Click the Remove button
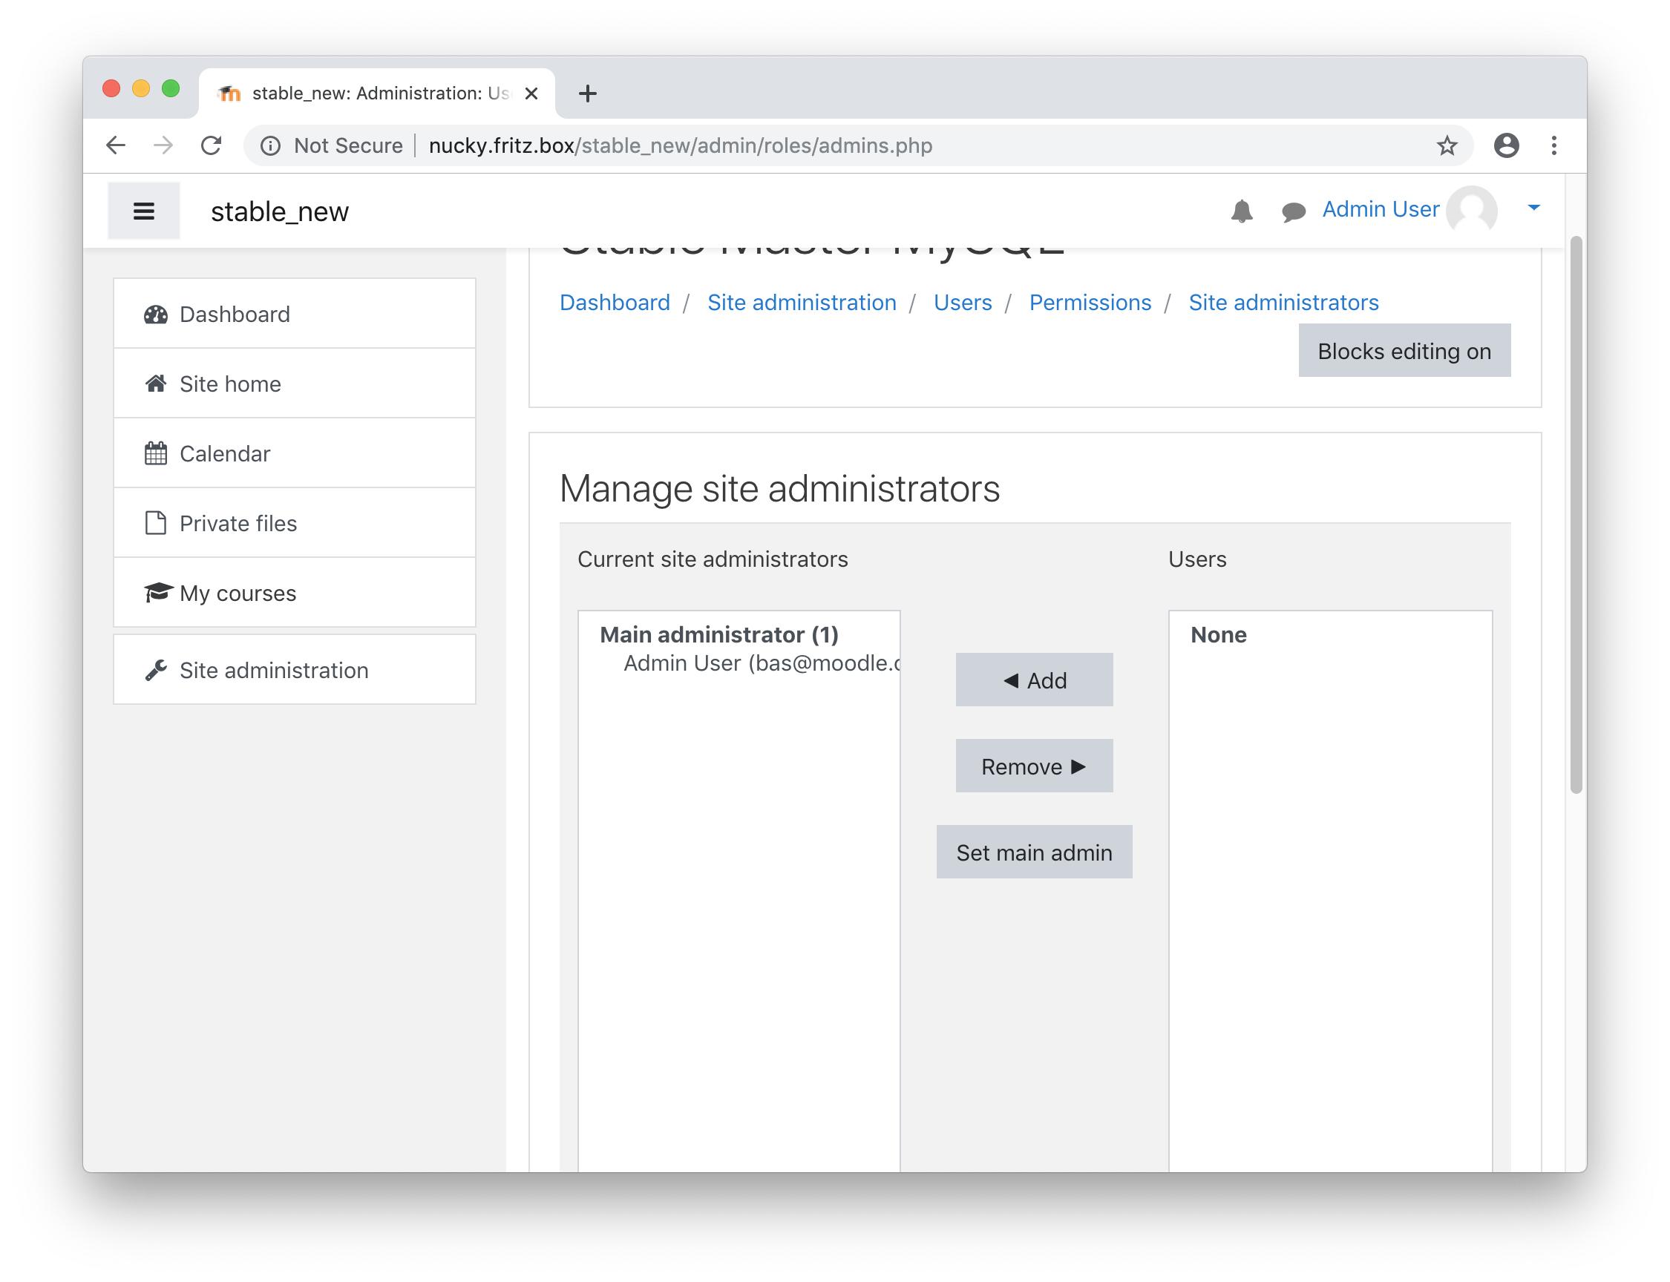 1034,766
